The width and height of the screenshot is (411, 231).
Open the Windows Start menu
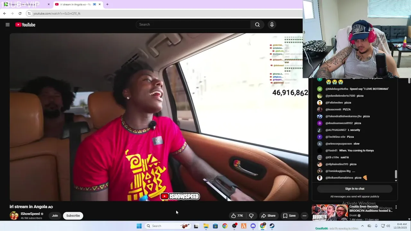[x=139, y=226]
